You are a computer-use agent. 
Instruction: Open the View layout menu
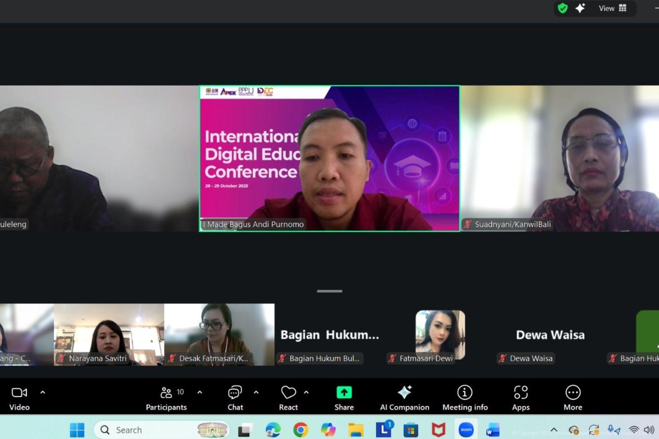(x=612, y=8)
